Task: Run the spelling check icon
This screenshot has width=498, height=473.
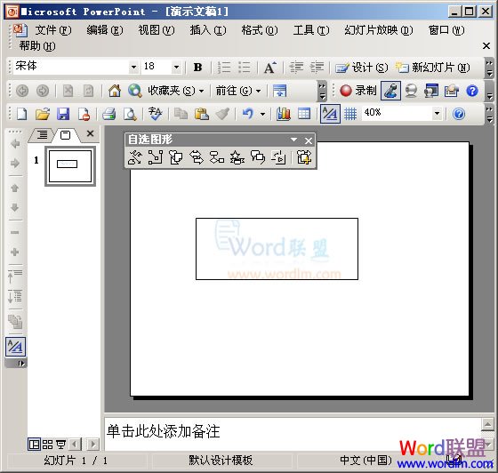Action: [x=156, y=114]
